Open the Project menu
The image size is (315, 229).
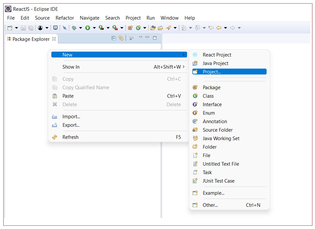pos(133,18)
